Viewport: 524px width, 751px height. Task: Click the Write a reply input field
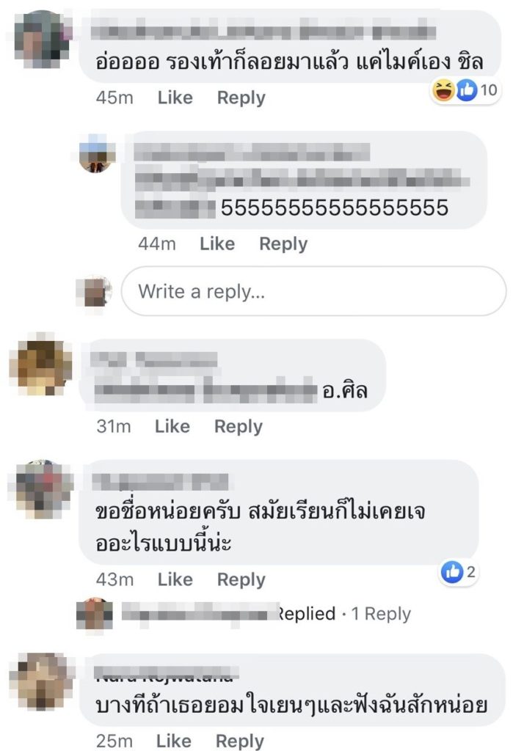point(314,291)
